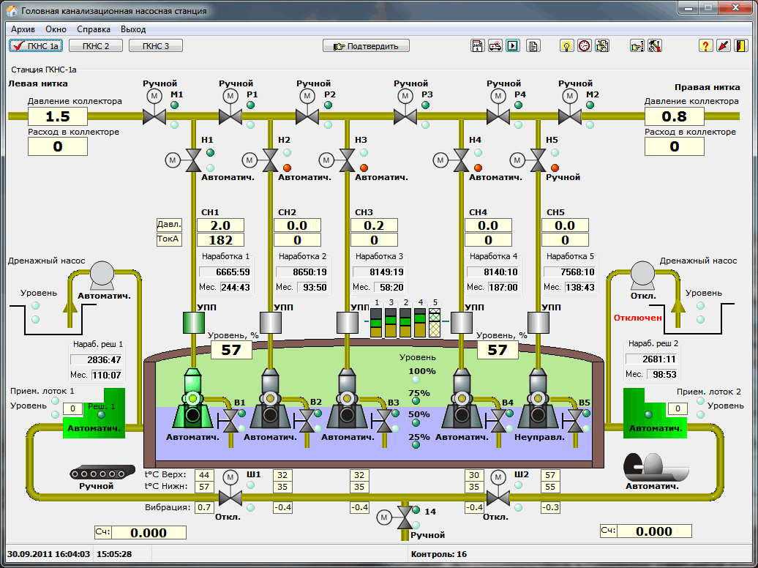758x568 pixels.
Task: Click the CH1 current value 182
Action: pyautogui.click(x=220, y=240)
